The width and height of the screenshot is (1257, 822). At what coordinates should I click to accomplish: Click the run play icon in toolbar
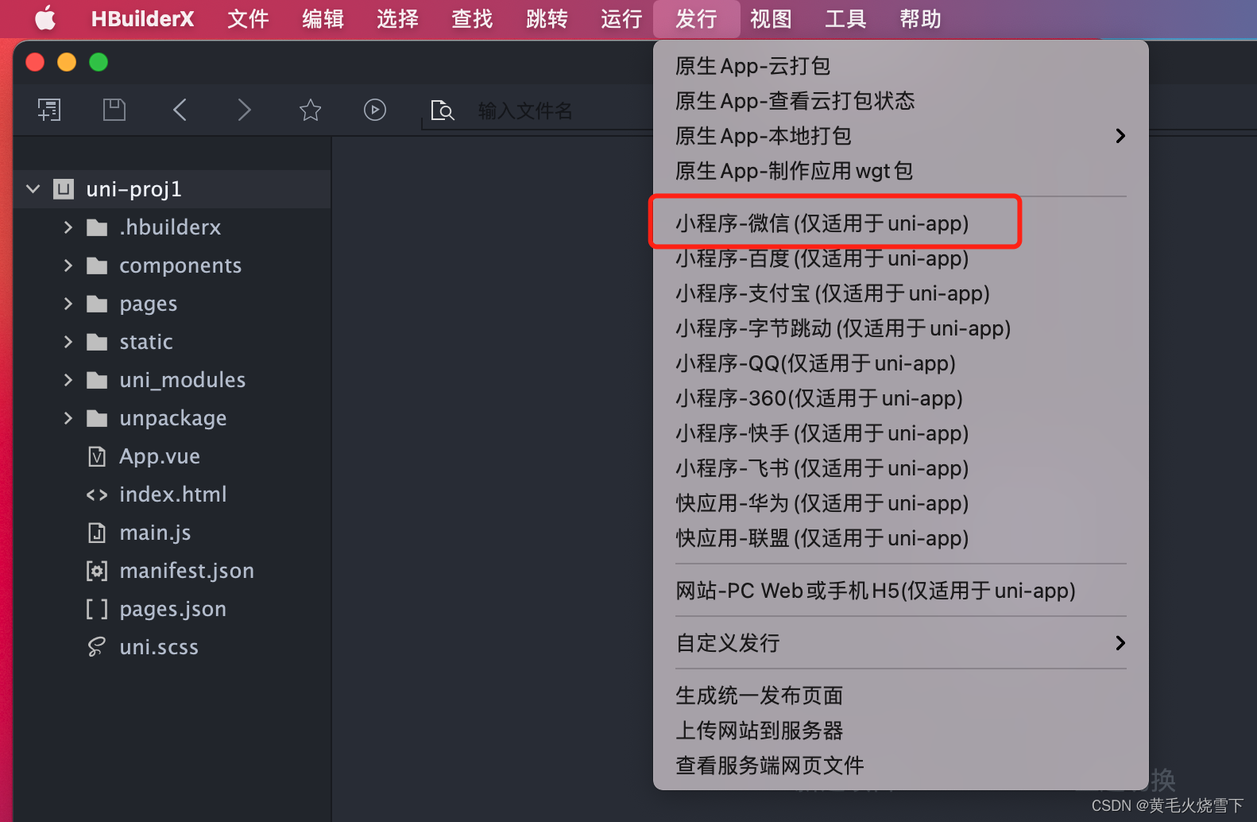click(375, 110)
